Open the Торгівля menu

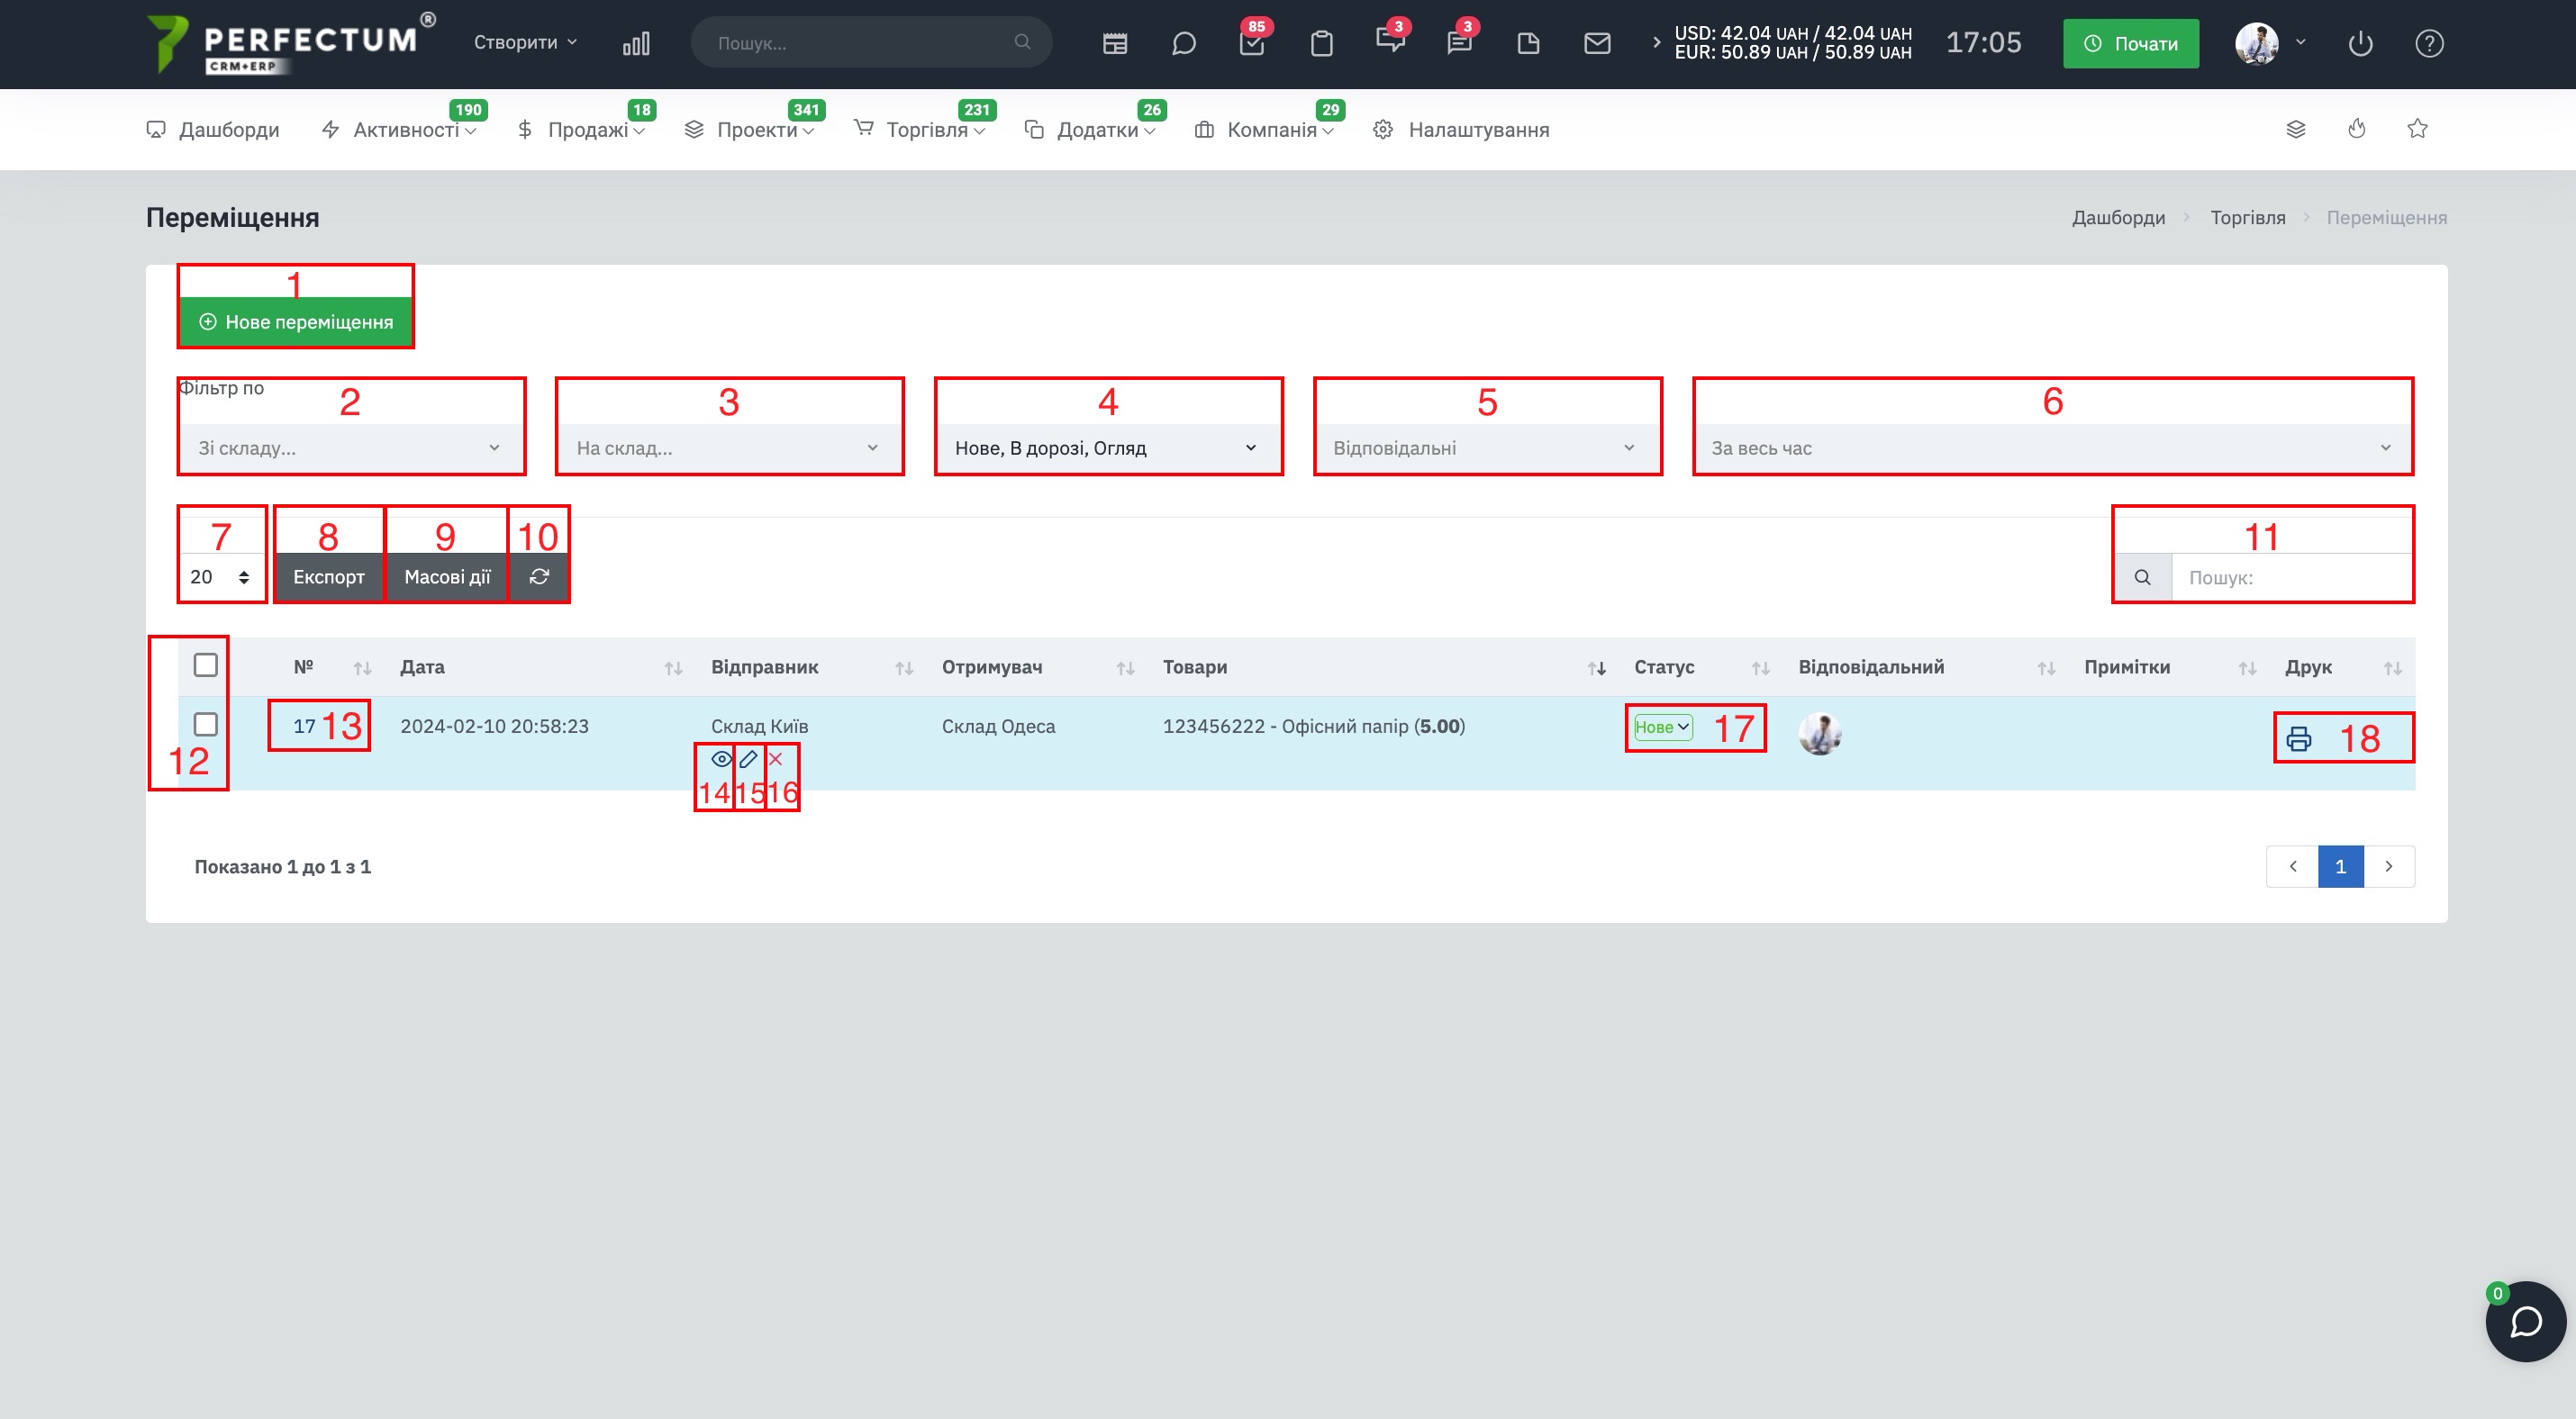point(919,130)
